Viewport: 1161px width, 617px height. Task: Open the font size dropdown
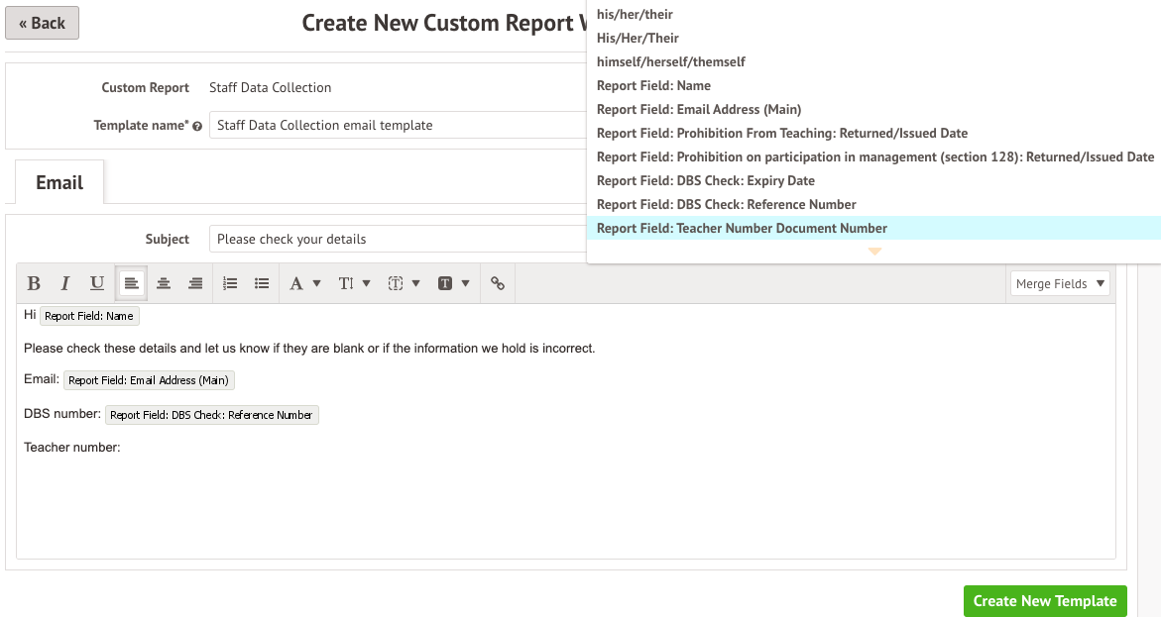(x=354, y=284)
